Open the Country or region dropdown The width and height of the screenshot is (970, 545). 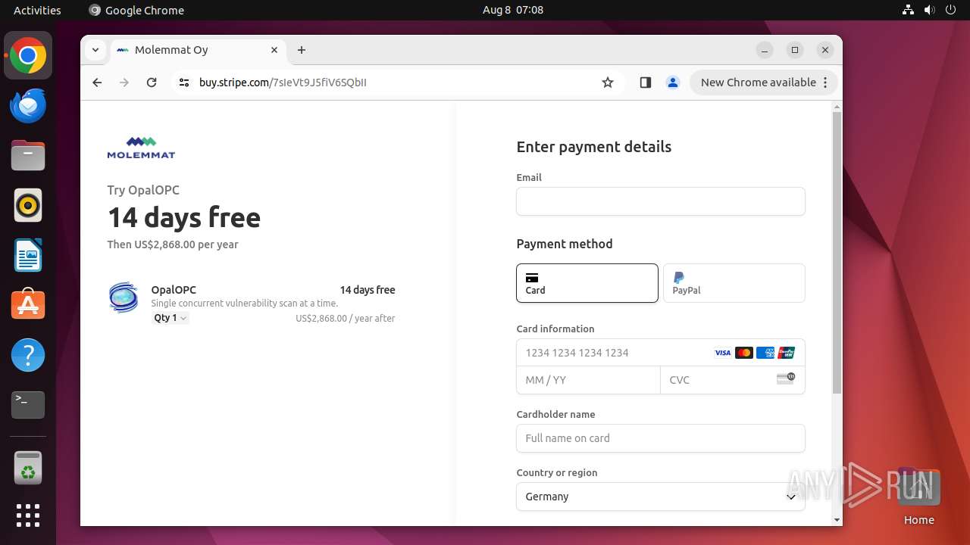click(661, 497)
